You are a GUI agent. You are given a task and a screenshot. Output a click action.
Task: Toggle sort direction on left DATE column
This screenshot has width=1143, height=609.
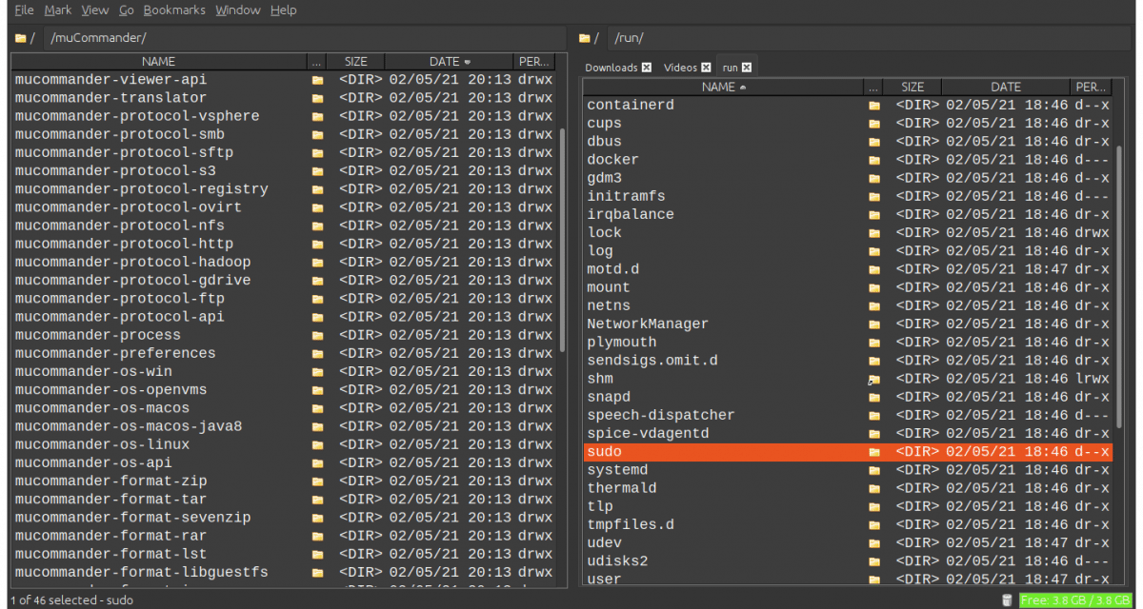pos(446,60)
